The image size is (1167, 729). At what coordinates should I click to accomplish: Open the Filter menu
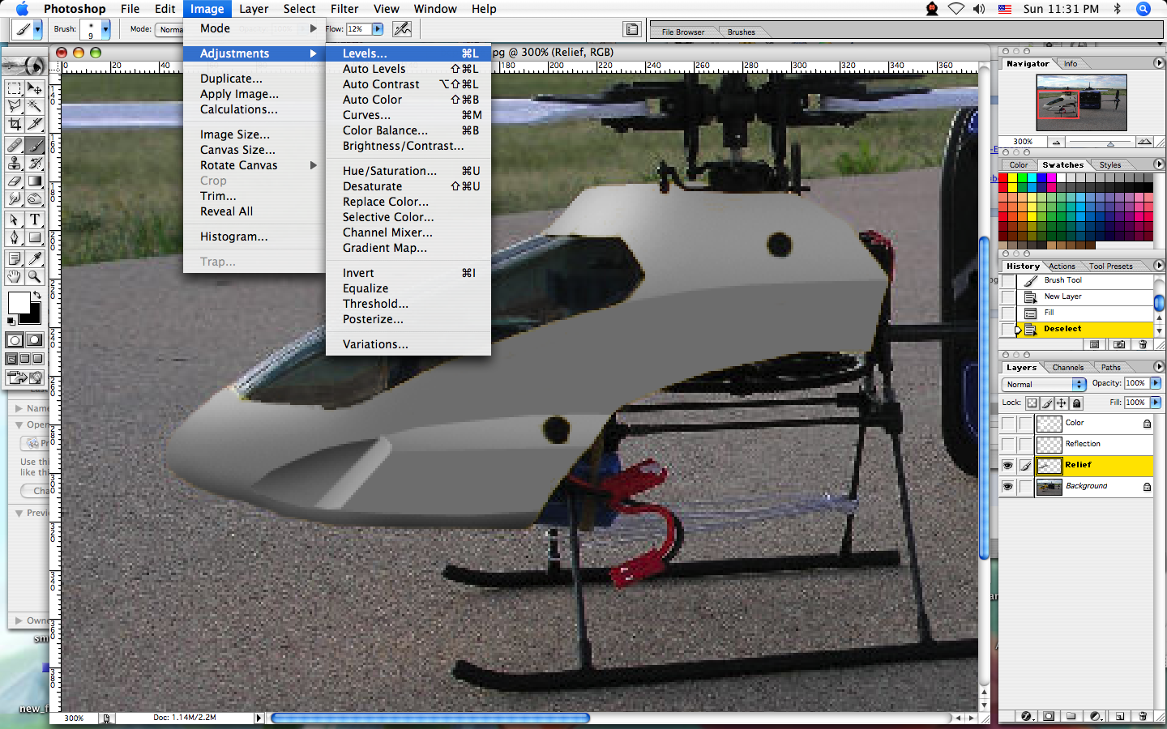click(x=344, y=9)
